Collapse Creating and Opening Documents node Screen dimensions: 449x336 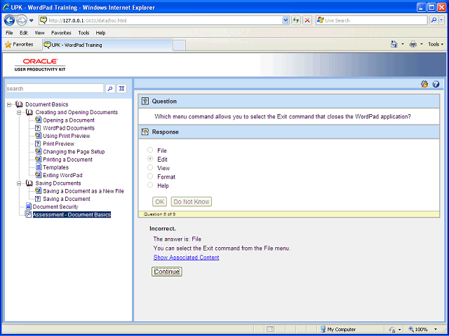pyautogui.click(x=19, y=113)
